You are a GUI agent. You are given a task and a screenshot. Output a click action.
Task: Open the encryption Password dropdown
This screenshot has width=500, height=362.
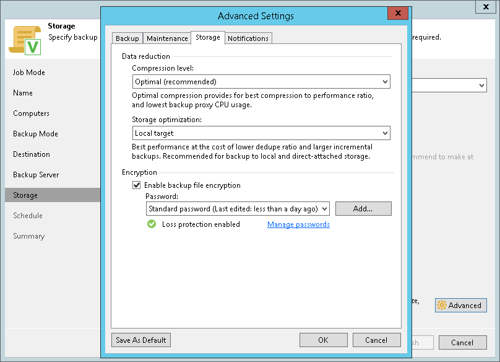[324, 209]
